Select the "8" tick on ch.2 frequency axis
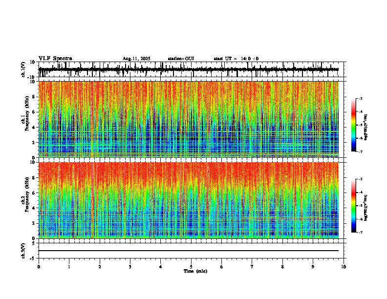The height and width of the screenshot is (299, 387). click(x=34, y=178)
